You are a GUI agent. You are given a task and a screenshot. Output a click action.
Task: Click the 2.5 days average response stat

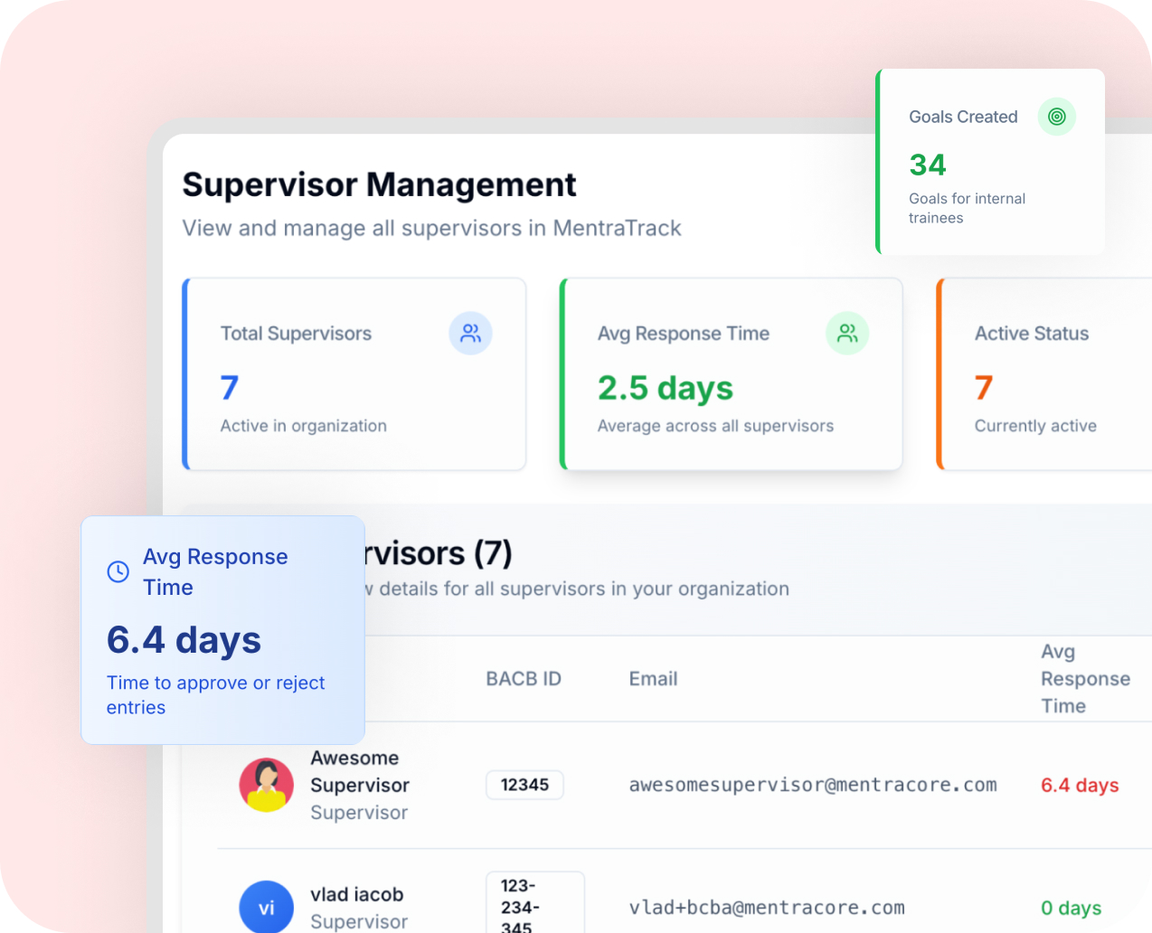tap(666, 388)
